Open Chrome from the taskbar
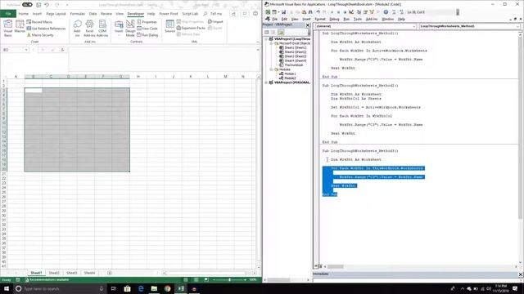Screen dimensions: 524x294 coord(167,288)
